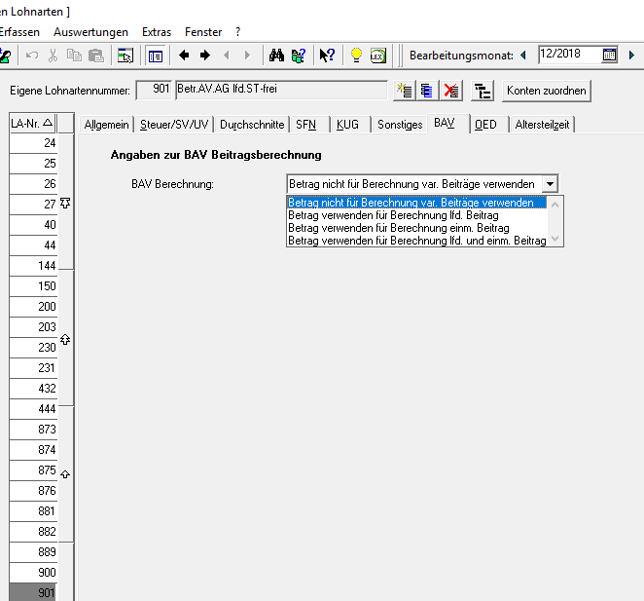
Task: Activate the context help cursor icon
Action: click(327, 56)
